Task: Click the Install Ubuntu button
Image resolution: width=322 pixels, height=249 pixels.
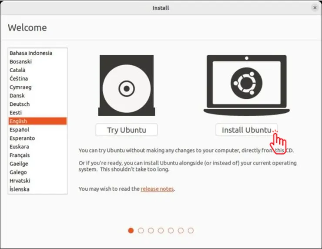Action: click(x=246, y=130)
